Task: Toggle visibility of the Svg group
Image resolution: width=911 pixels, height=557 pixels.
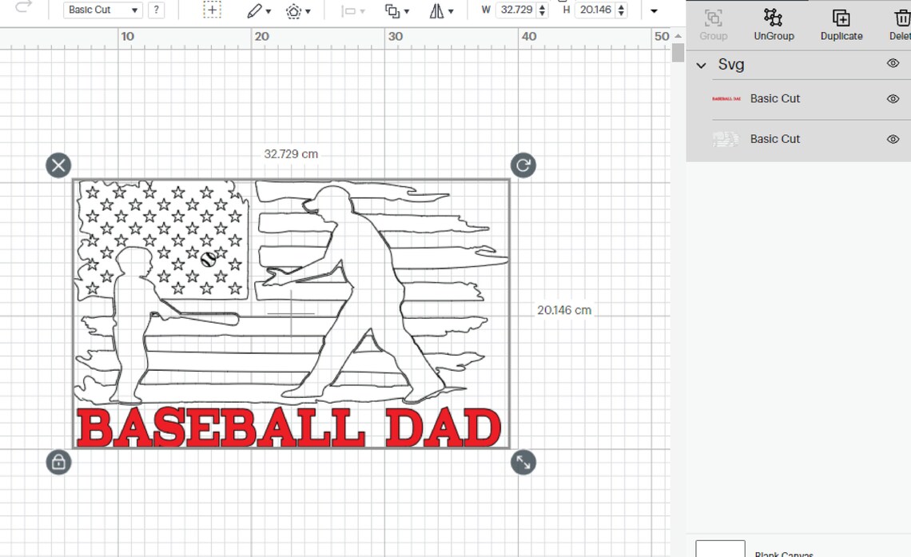Action: [x=893, y=64]
